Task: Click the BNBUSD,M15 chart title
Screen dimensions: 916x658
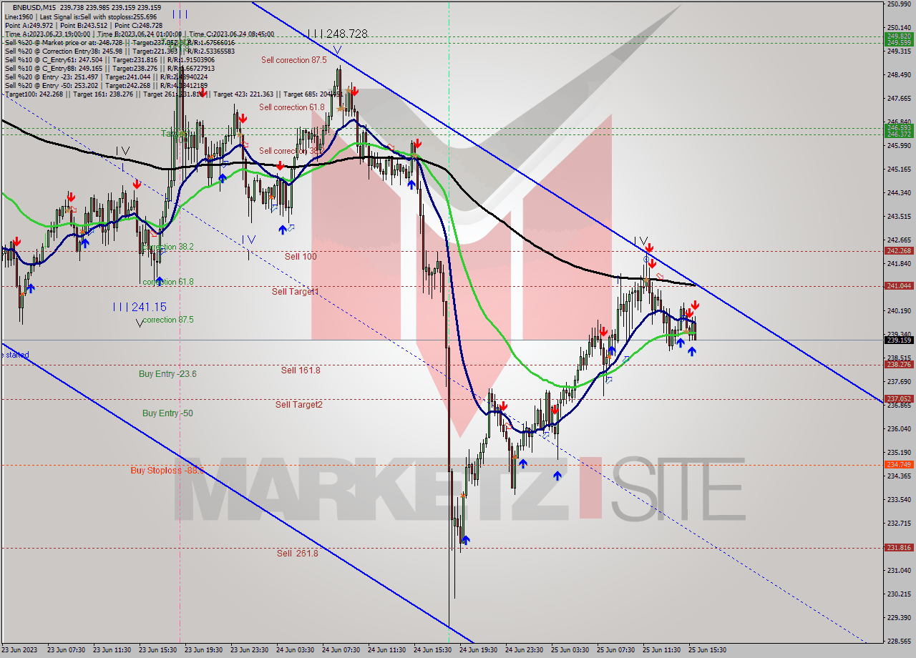Action: coord(36,7)
